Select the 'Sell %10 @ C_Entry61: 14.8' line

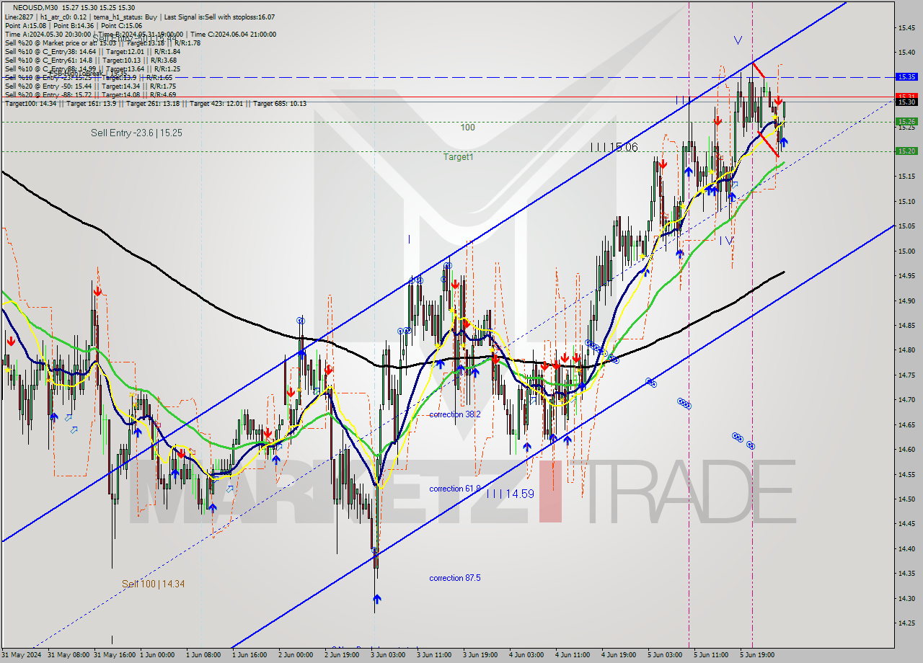point(91,60)
